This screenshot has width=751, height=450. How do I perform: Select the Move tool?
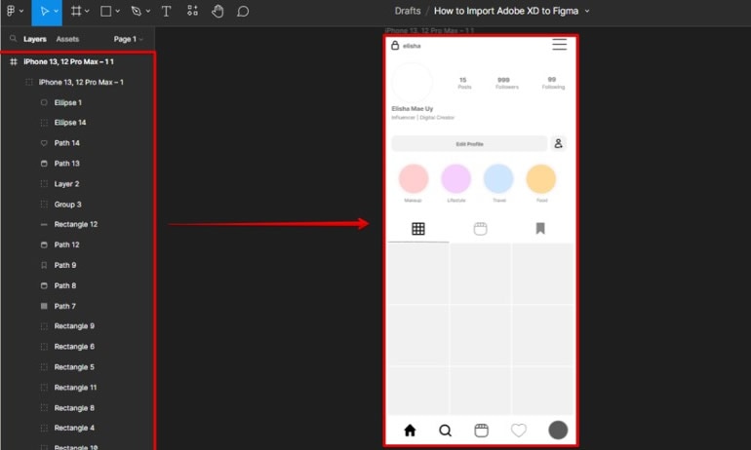tap(44, 11)
